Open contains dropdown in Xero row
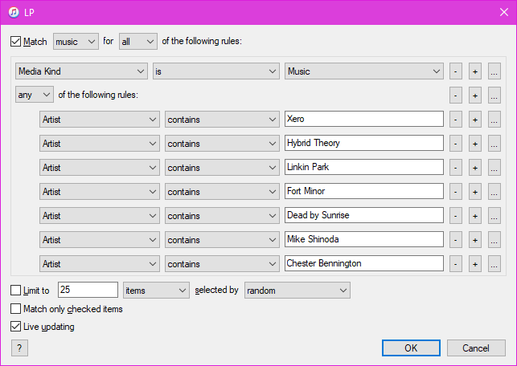Screen dimensions: 517x366 [x=222, y=119]
